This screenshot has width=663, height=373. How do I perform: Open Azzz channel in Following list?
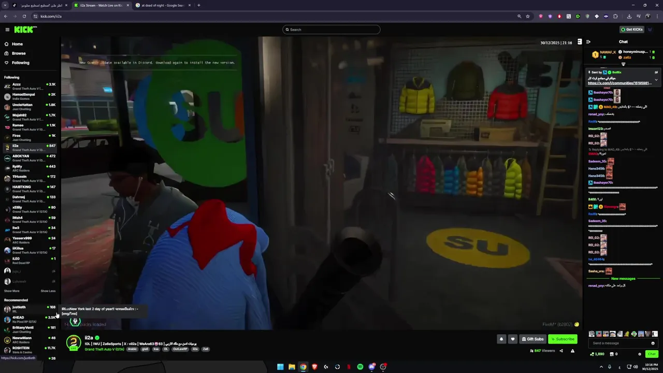pos(30,86)
